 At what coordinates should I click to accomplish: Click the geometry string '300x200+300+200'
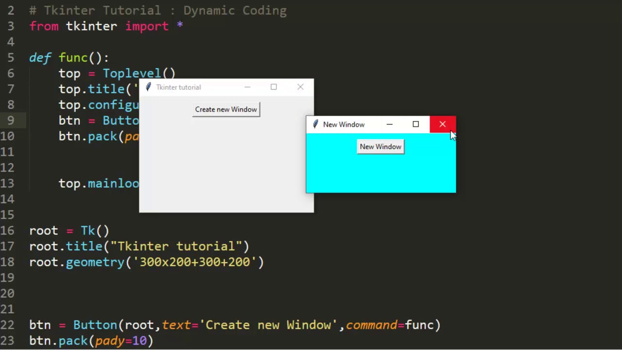pos(194,262)
